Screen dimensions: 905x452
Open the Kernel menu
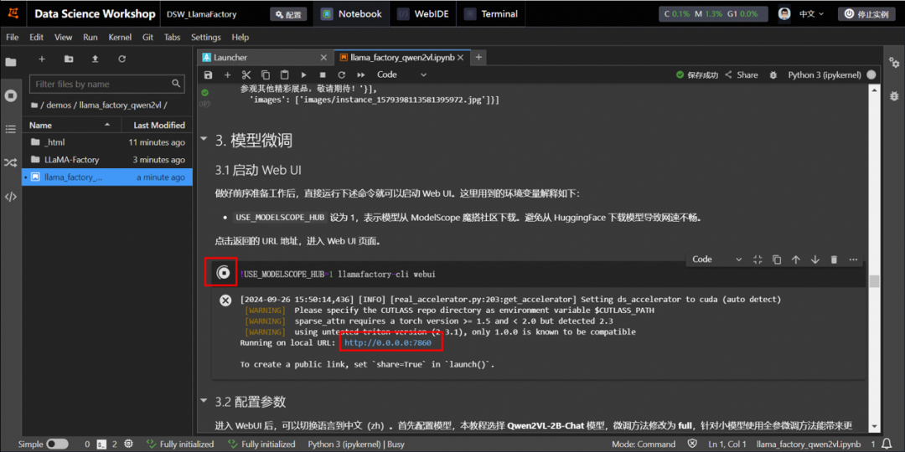120,37
